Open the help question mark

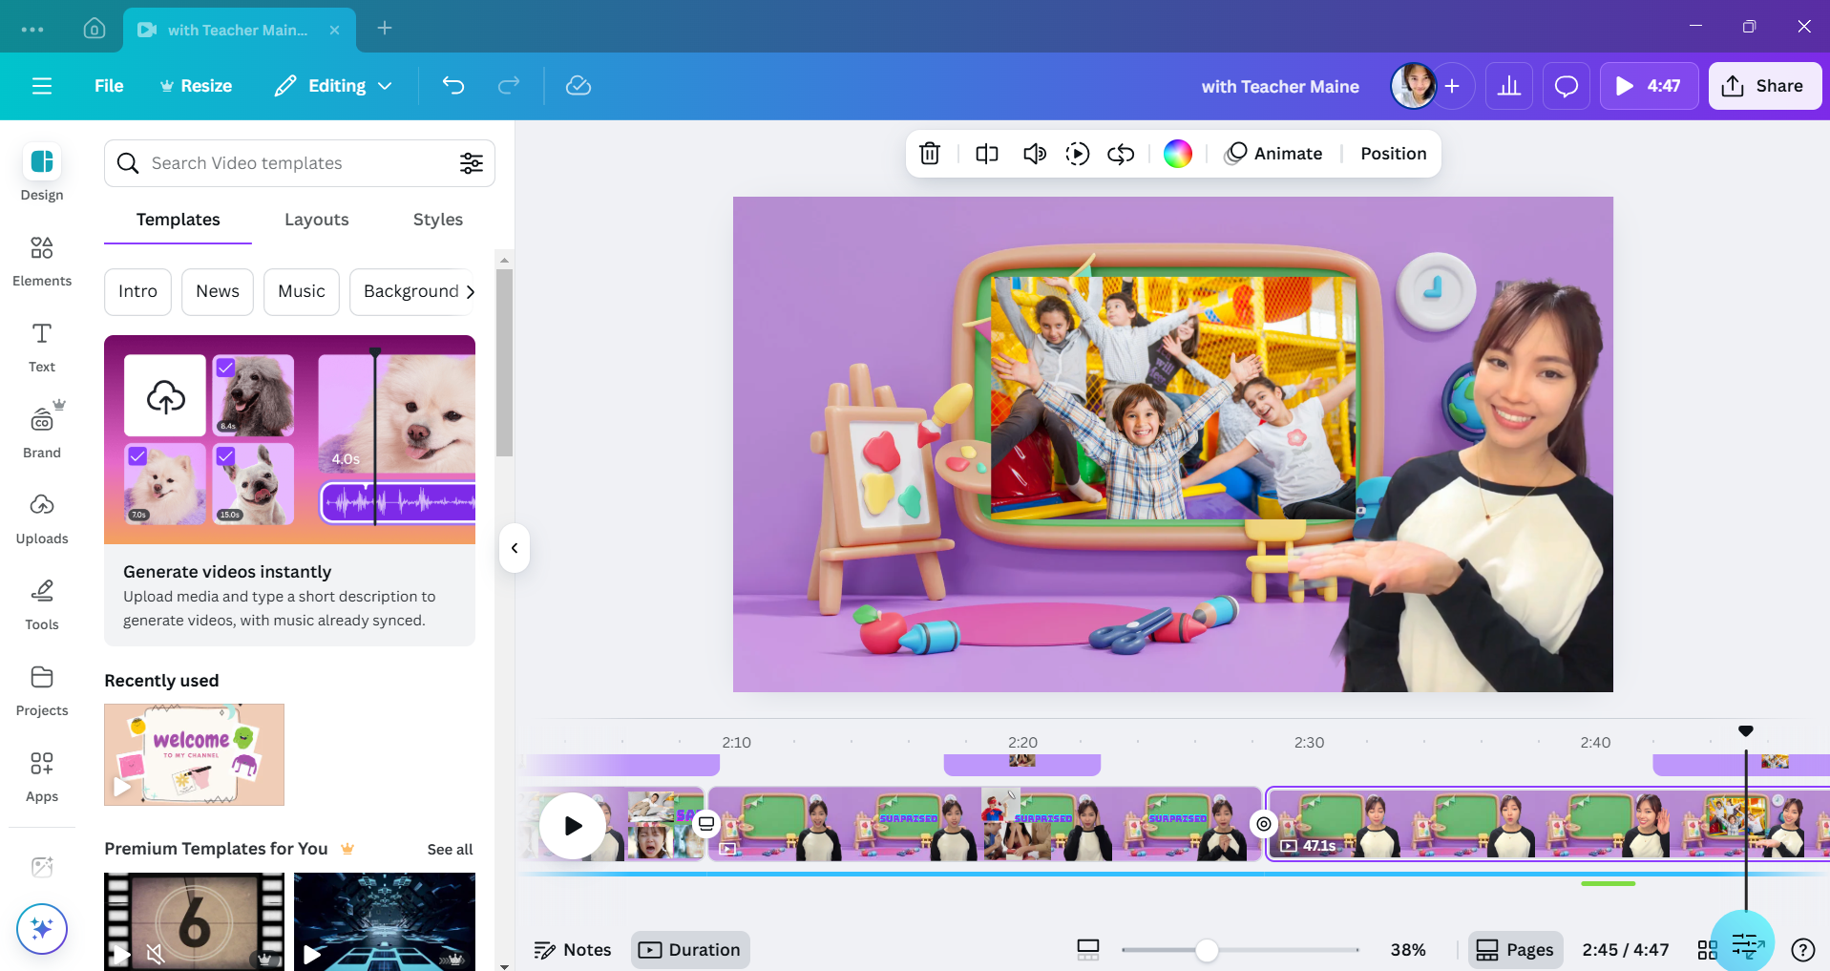[x=1803, y=950]
